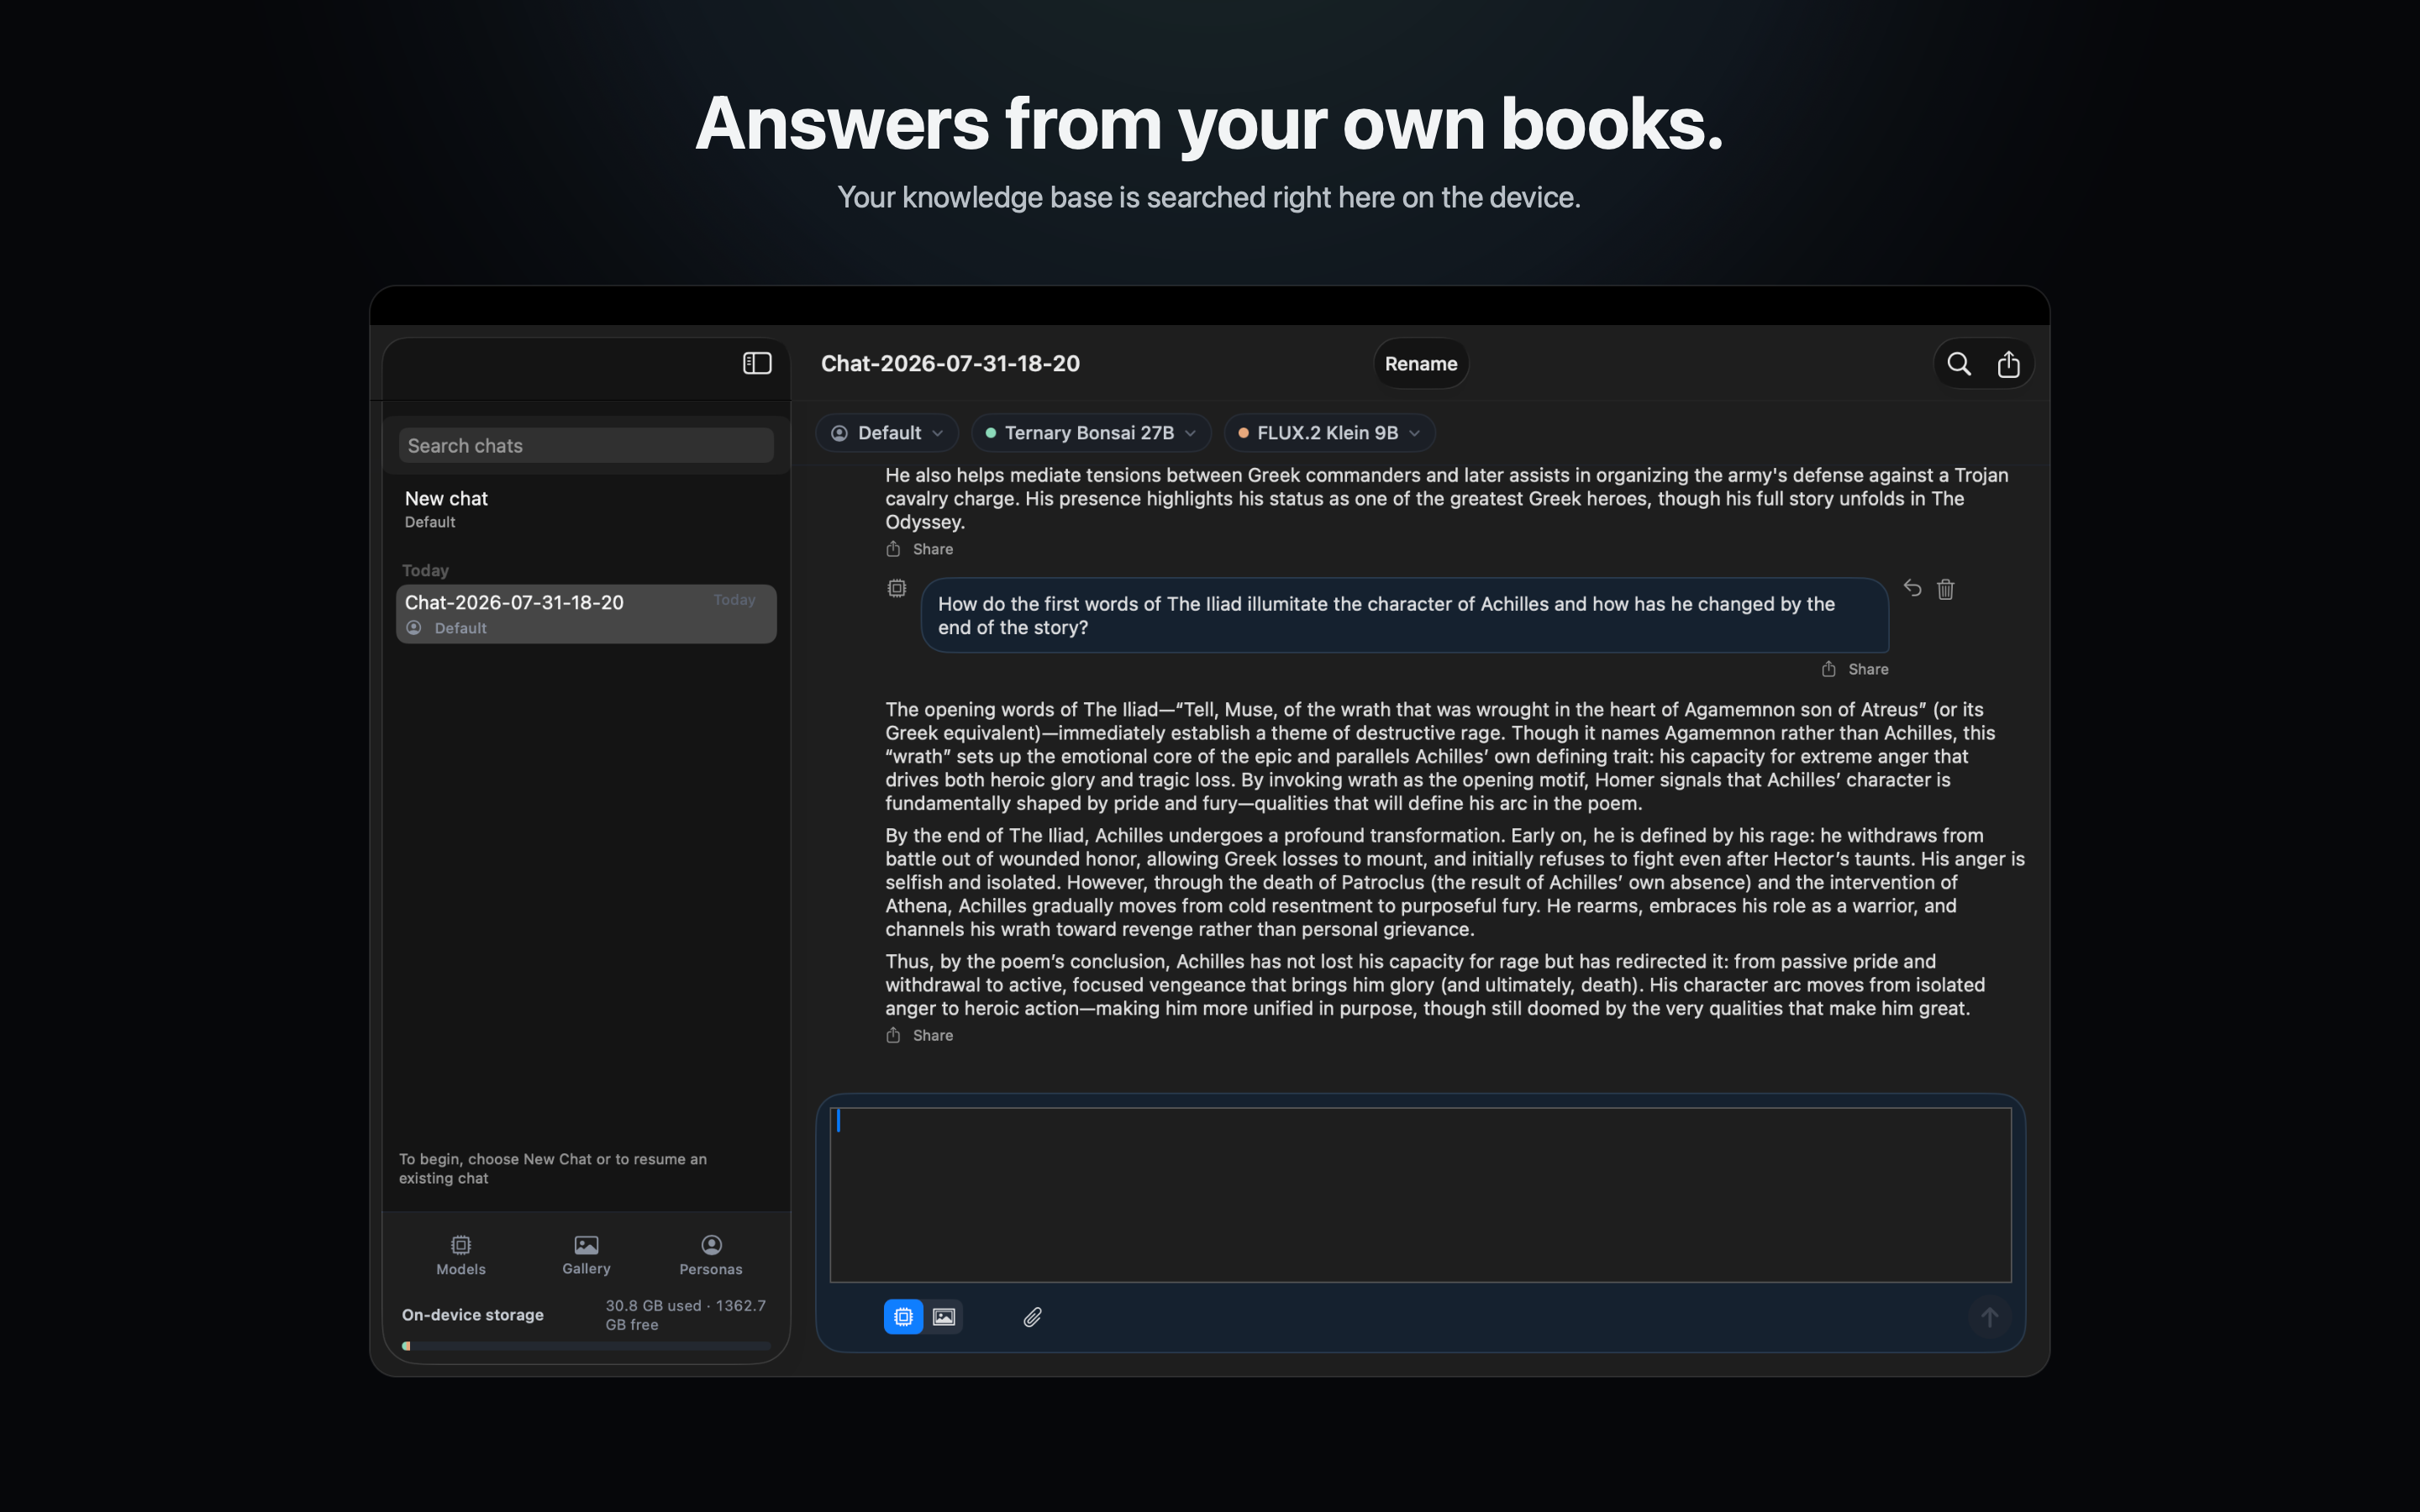Click the Rename button
Viewport: 2420px width, 1512px height.
pos(1421,364)
